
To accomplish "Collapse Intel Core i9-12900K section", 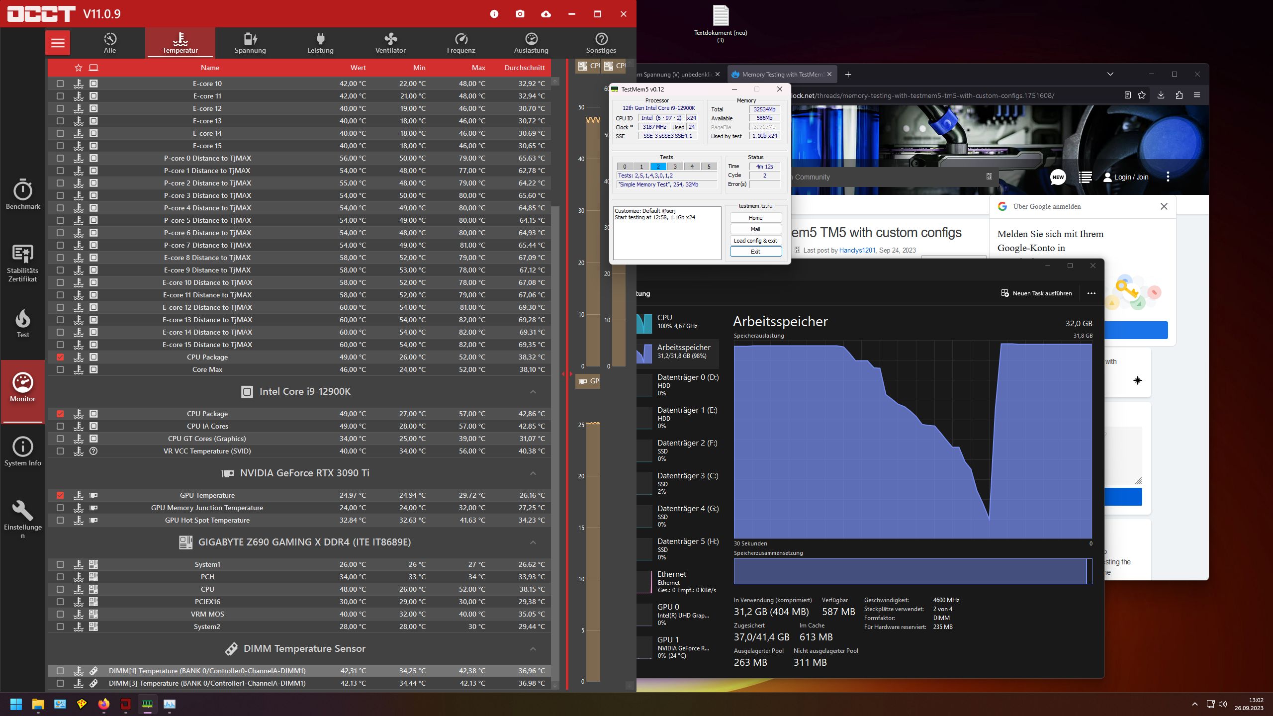I will [x=533, y=392].
